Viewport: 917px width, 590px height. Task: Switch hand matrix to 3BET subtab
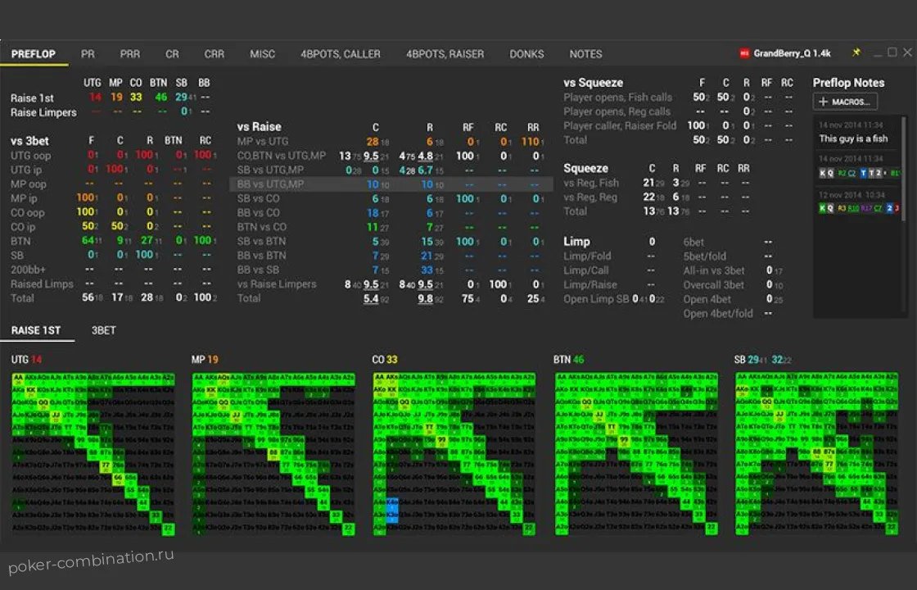[x=103, y=330]
